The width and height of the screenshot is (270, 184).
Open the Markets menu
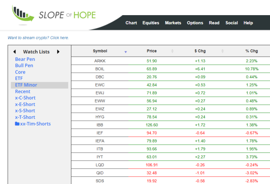173,23
